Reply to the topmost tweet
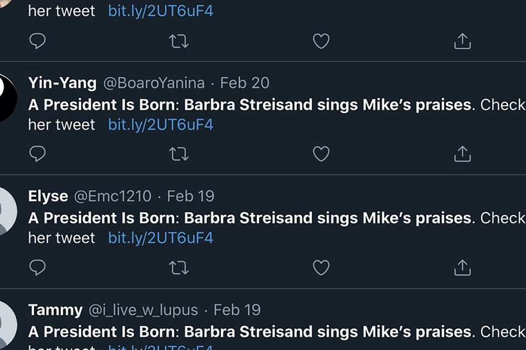526x350 pixels. [37, 41]
